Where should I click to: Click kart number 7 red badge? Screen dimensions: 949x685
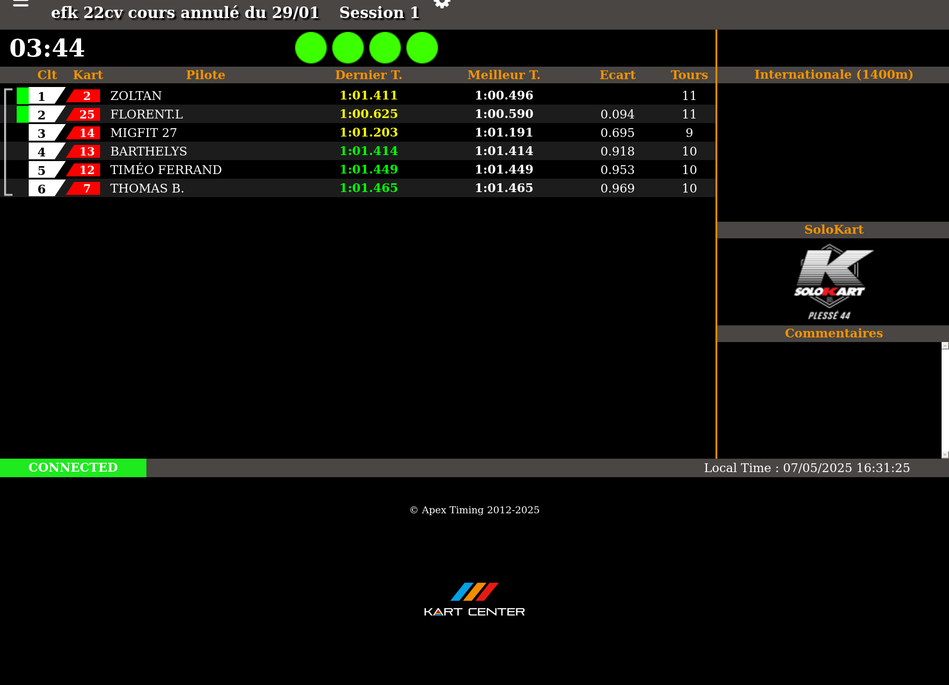pyautogui.click(x=86, y=188)
